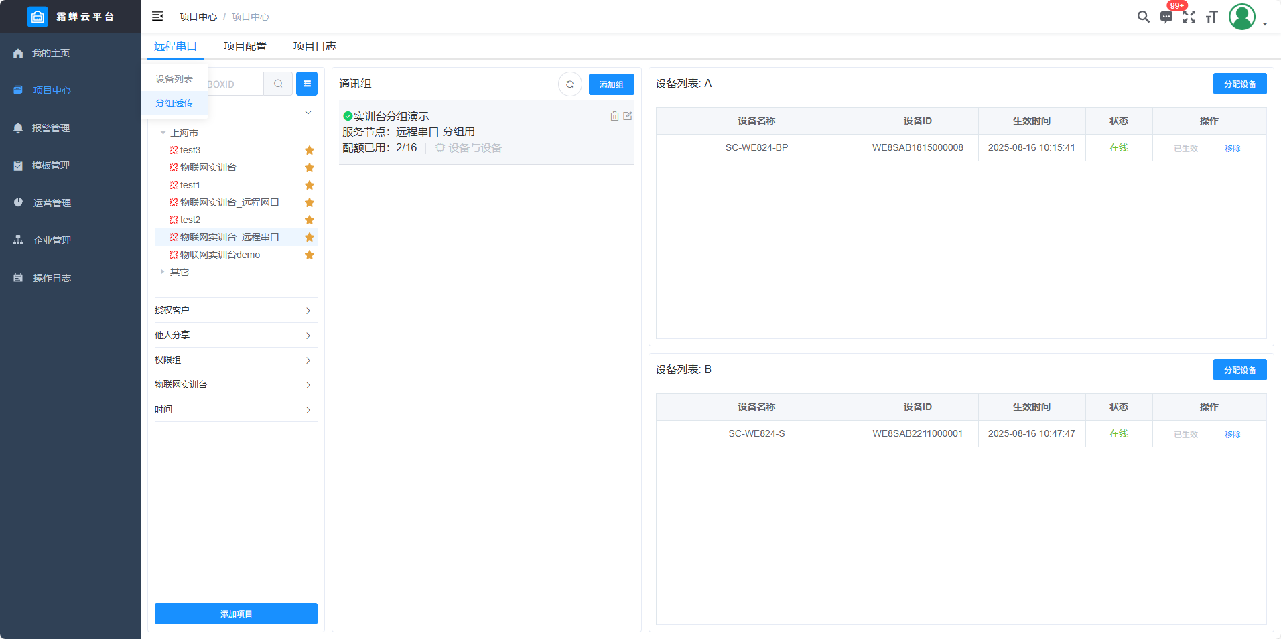The image size is (1281, 639).
Task: Click the 添加组 button
Action: (x=611, y=84)
